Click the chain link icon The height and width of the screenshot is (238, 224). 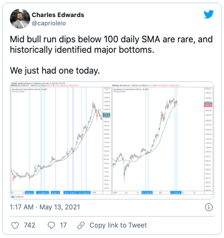pos(81,225)
